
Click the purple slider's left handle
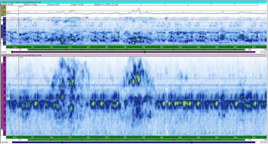[12, 52]
